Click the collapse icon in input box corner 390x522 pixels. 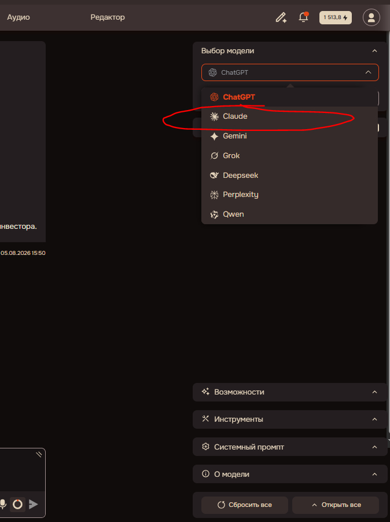click(39, 454)
